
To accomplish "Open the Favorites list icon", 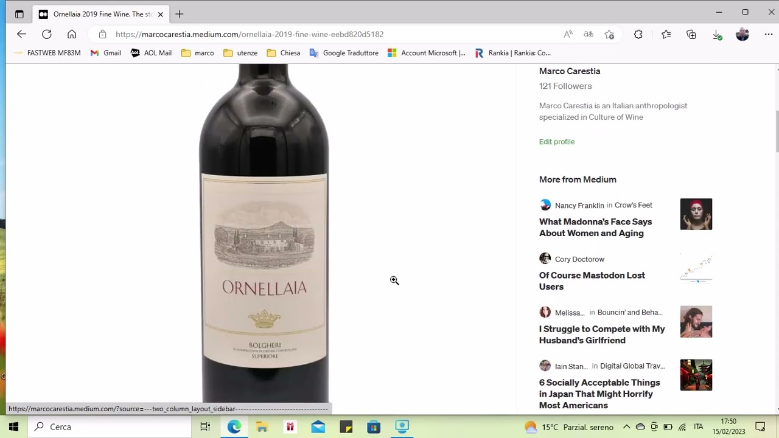I will [666, 34].
